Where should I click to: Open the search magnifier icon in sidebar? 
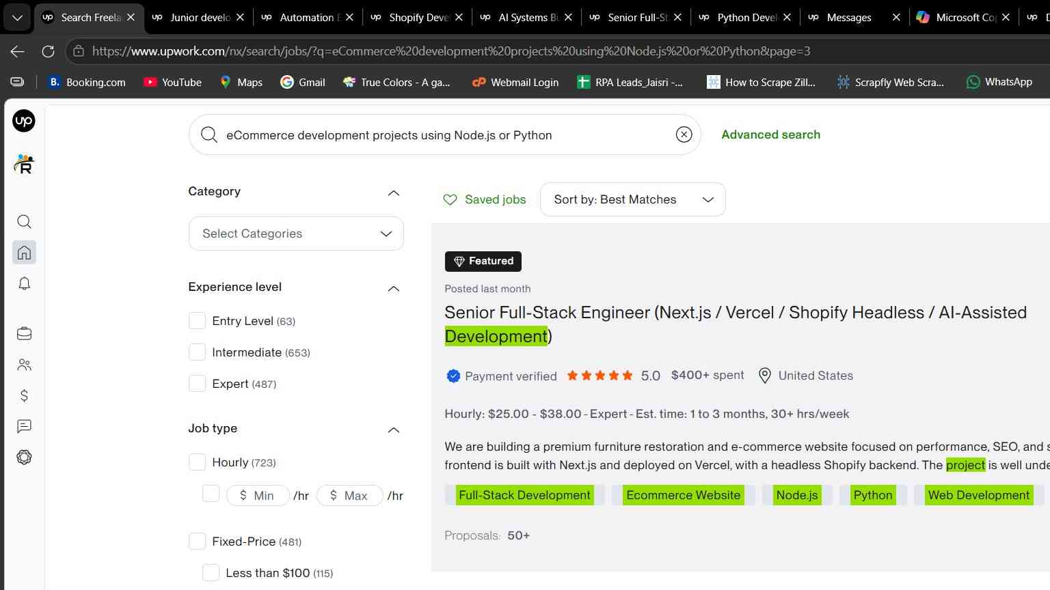24,221
